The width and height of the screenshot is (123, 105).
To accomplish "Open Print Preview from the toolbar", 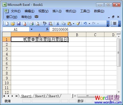I will click(x=37, y=24).
